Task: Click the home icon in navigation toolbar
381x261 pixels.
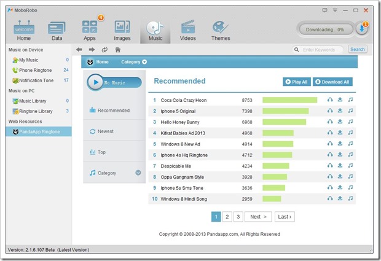Action: pos(117,50)
